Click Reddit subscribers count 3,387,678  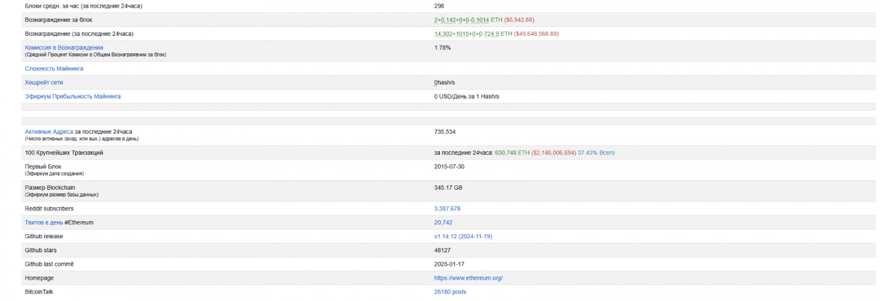tap(447, 208)
